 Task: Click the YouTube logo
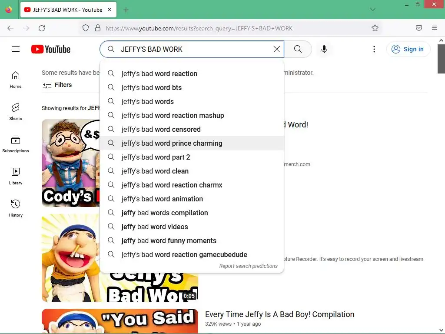[51, 49]
